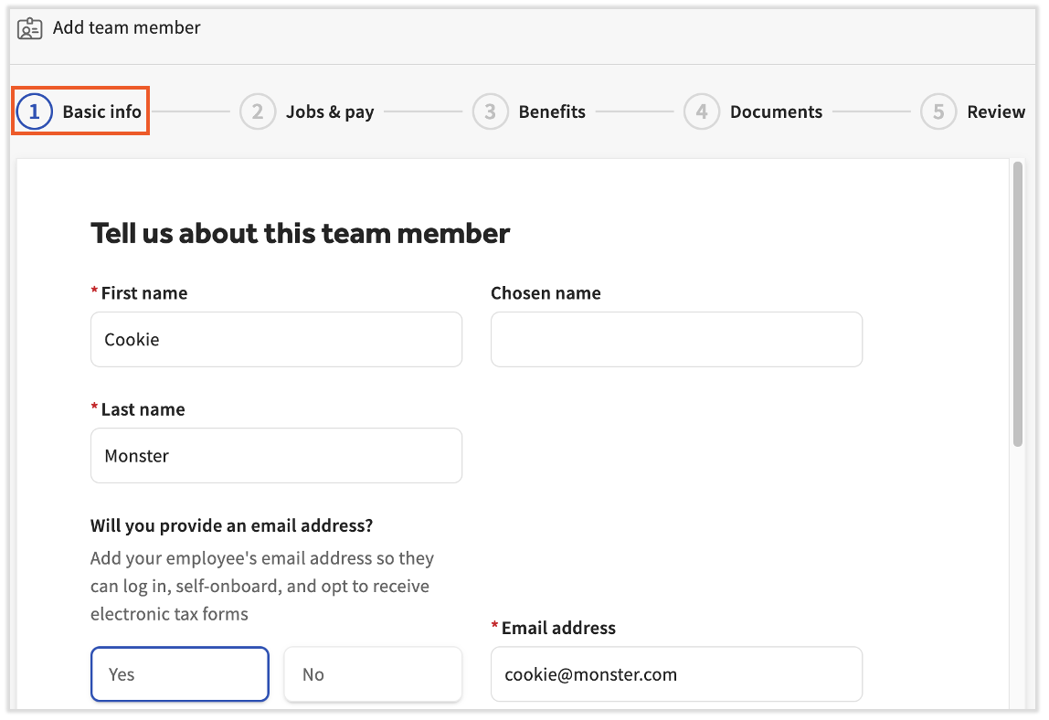The height and width of the screenshot is (720, 1049).
Task: Focus the First name field containing Cookie
Action: 276,340
